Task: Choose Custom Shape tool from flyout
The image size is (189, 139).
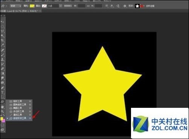Action: [x=19, y=118]
